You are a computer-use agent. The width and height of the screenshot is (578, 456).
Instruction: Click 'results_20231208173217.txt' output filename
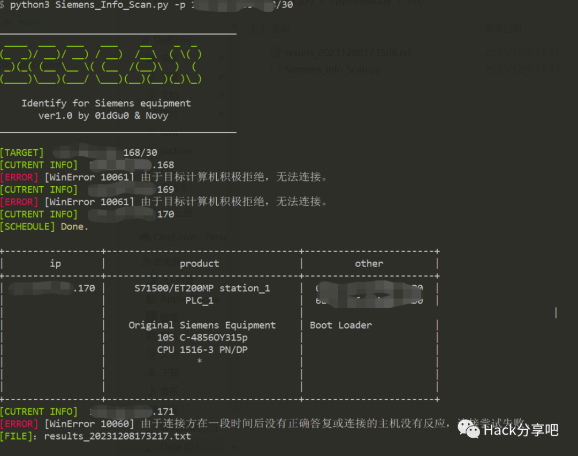(x=118, y=436)
